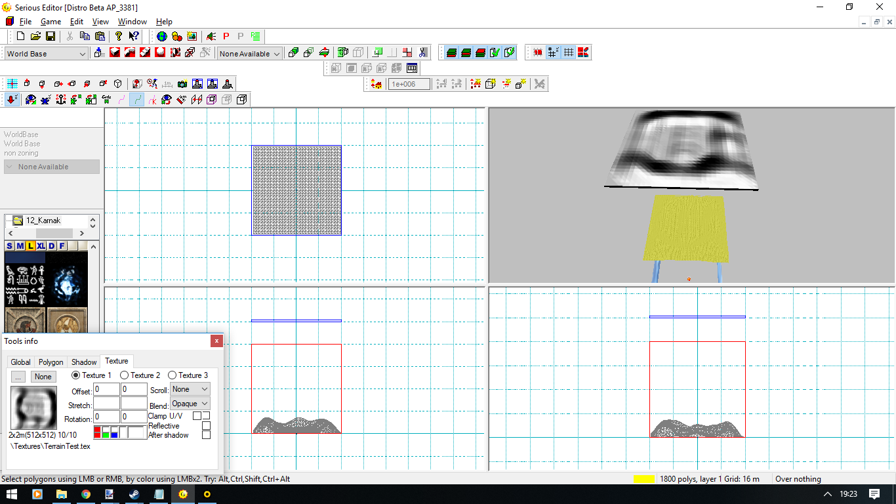Click the camera icon in view toolbar
This screenshot has height=504, width=896.
pos(182,84)
